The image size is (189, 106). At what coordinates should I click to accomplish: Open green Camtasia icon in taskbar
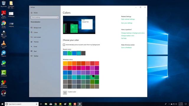pos(70,104)
